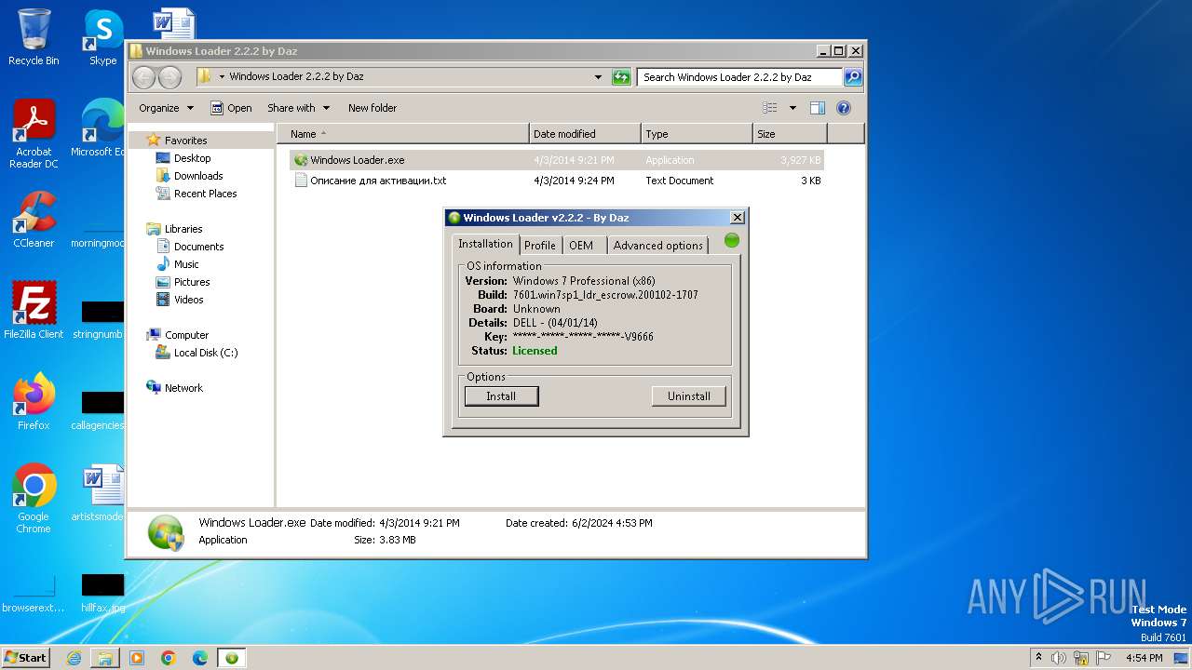Expand the address bar history dropdown
The image size is (1192, 670).
[x=598, y=77]
